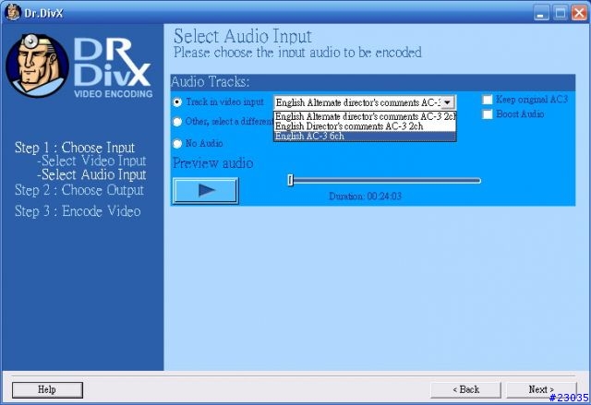Viewport: 591px width, 405px height.
Task: Click the Preview audio label
Action: [213, 163]
